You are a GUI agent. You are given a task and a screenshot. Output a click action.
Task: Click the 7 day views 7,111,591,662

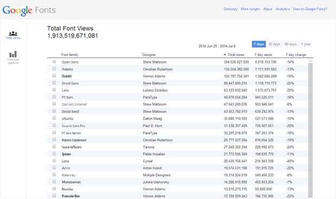(x=266, y=69)
